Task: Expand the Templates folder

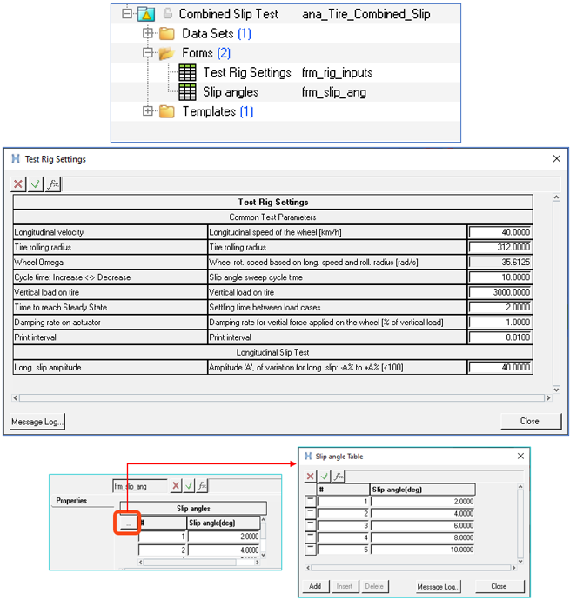Action: (x=147, y=111)
